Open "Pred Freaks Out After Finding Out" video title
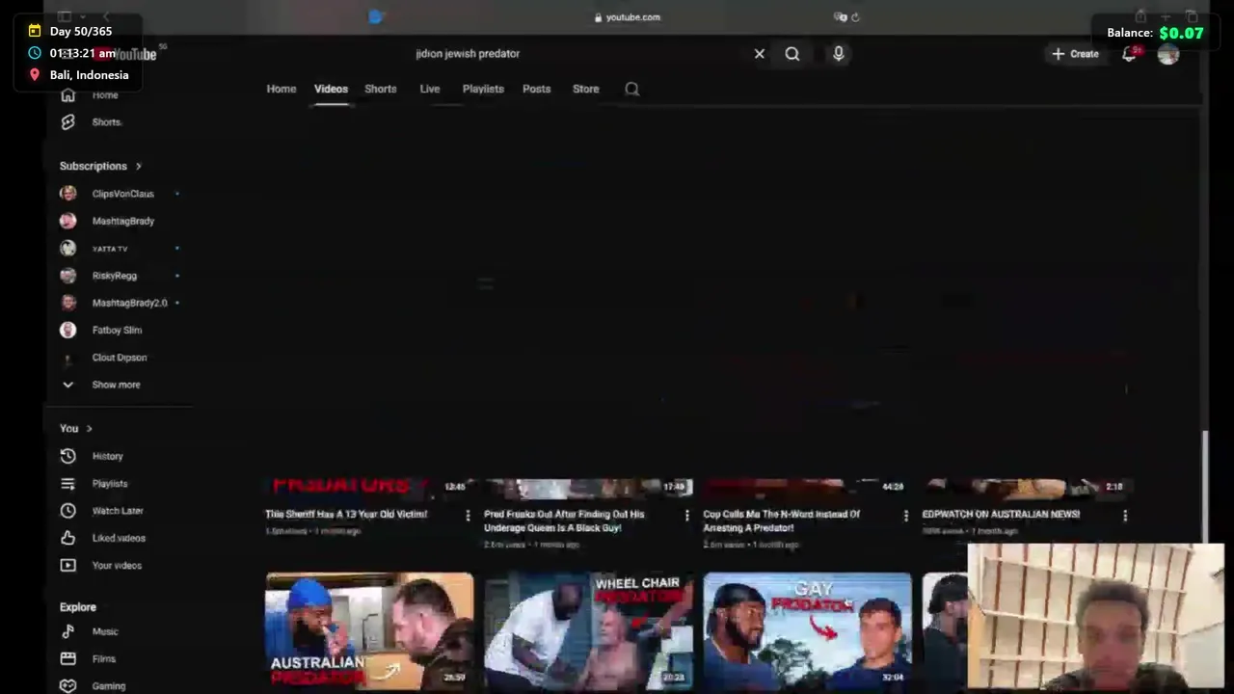 click(x=564, y=520)
